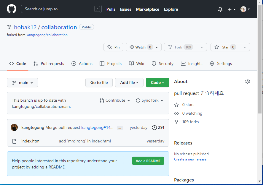263x185 pixels.
Task: Open the green Code clone dropdown
Action: [157, 82]
